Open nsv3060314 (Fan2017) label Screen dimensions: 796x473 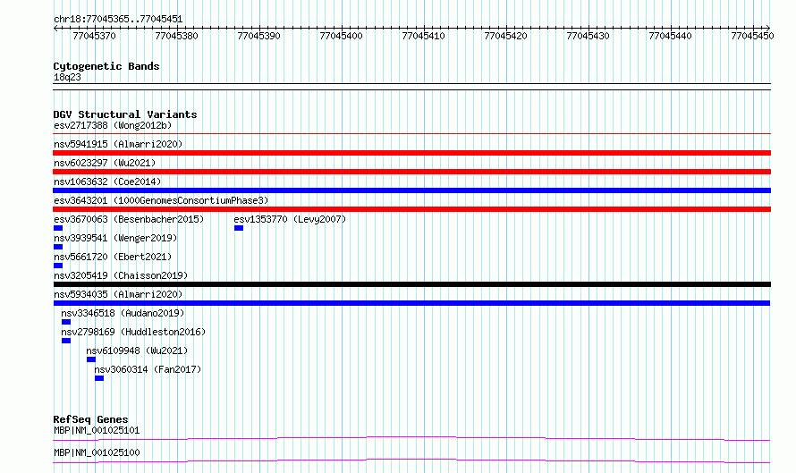148,369
